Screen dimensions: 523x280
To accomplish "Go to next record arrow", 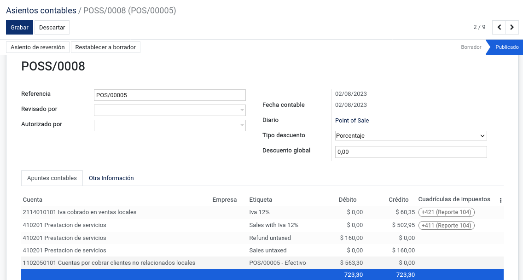I will tap(512, 27).
